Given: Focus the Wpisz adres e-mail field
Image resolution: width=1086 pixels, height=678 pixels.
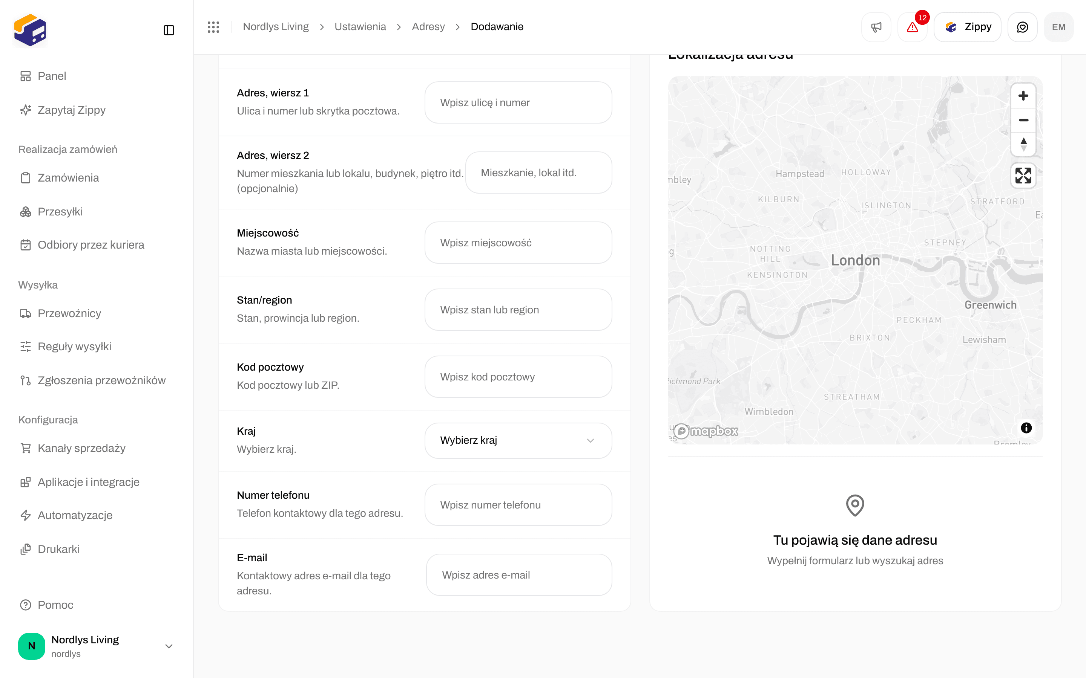Looking at the screenshot, I should coord(519,575).
